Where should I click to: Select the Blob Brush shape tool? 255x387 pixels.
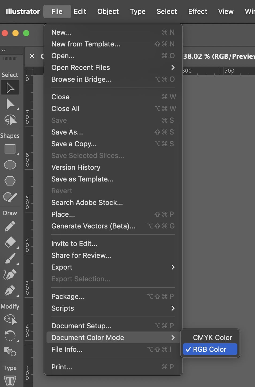10,197
